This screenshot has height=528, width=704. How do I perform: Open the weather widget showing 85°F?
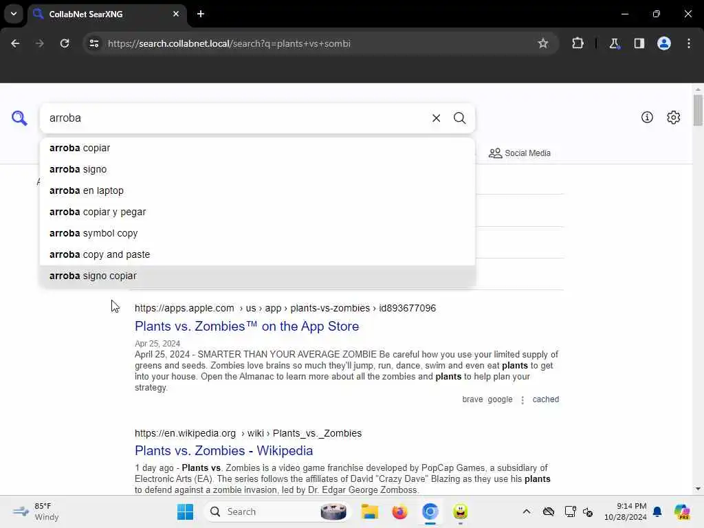pyautogui.click(x=36, y=511)
